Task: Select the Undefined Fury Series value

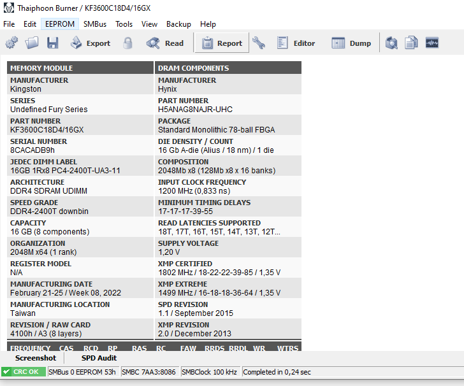Action: (49, 110)
